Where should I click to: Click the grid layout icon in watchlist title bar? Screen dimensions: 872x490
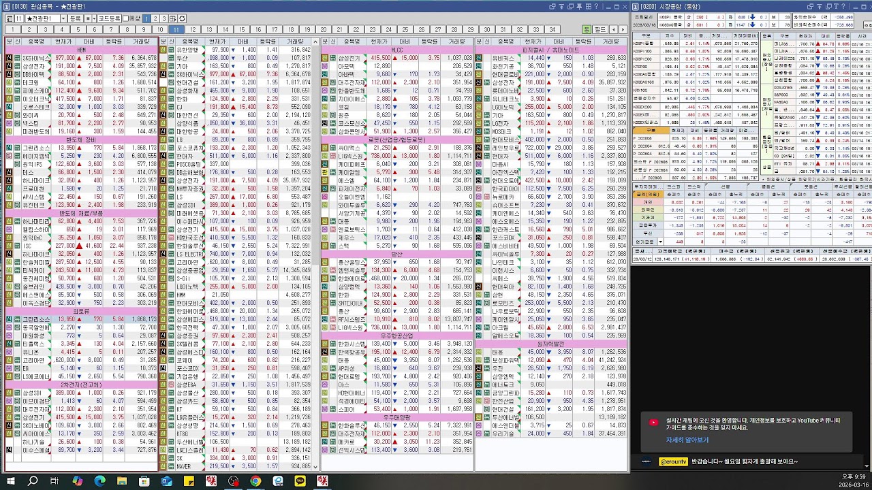pyautogui.click(x=589, y=6)
